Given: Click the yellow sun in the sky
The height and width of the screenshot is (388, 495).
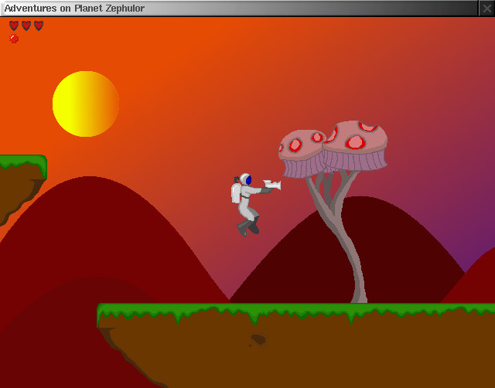Looking at the screenshot, I should pyautogui.click(x=86, y=104).
